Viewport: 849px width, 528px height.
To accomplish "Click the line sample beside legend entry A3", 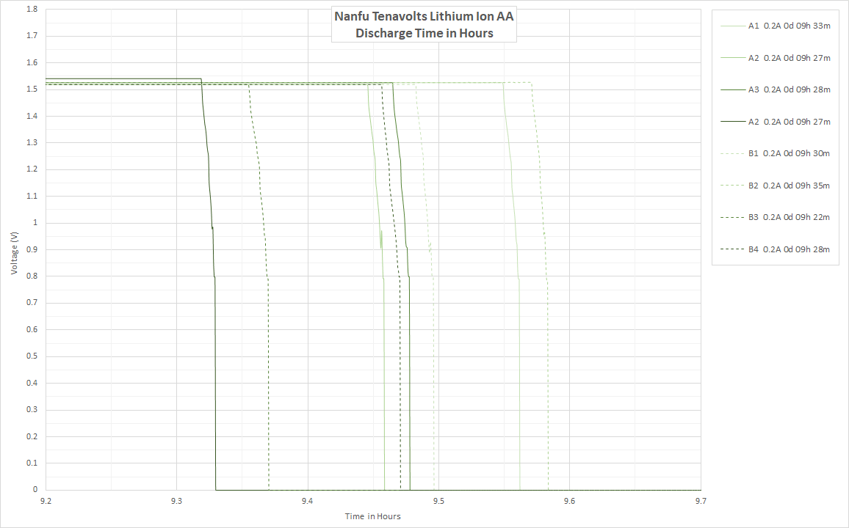I will 731,89.
